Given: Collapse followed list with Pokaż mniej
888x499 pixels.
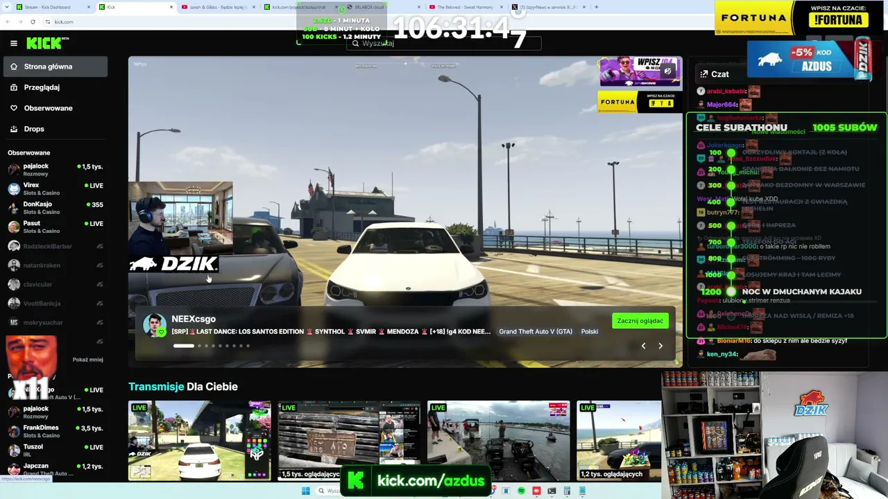Looking at the screenshot, I should [x=87, y=360].
